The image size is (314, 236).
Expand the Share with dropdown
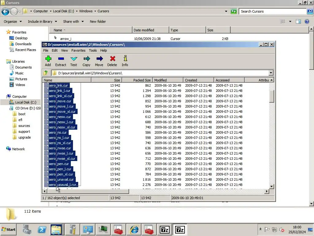(73, 22)
